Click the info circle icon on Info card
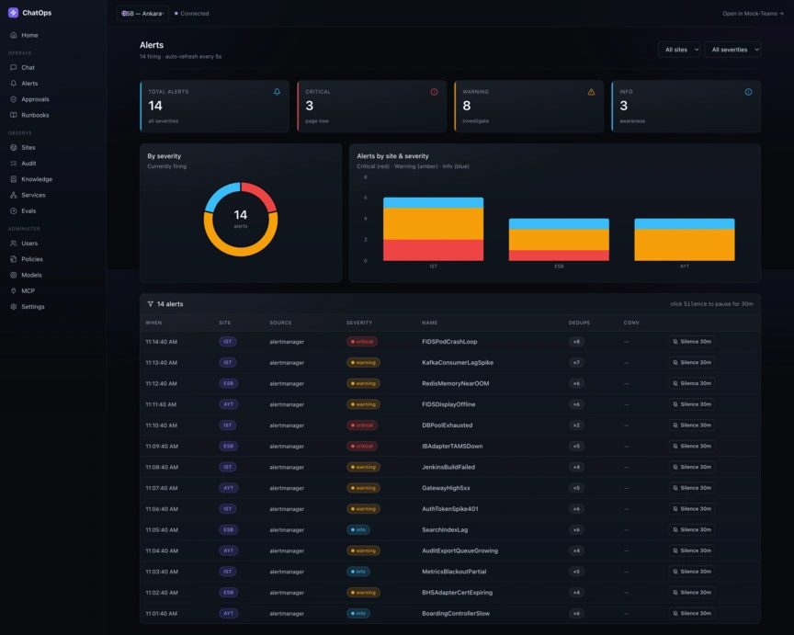This screenshot has width=794, height=635. coord(748,92)
